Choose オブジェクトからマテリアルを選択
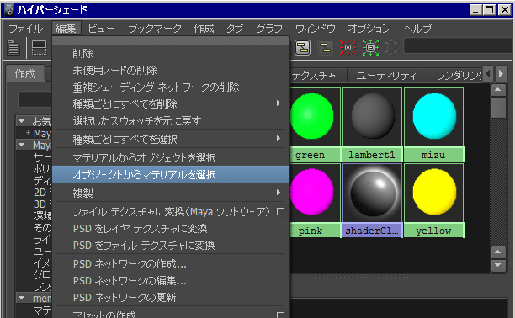Screen dimensions: 515x318 click(x=171, y=174)
